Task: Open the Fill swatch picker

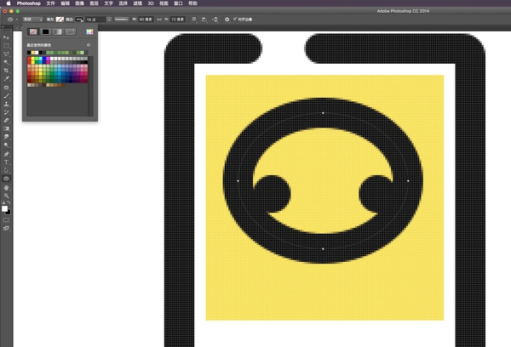Action: coord(60,20)
